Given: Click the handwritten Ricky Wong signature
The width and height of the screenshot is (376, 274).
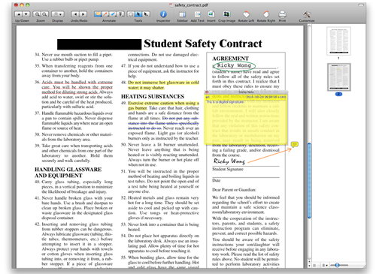Looking at the screenshot, I should click(x=229, y=161).
